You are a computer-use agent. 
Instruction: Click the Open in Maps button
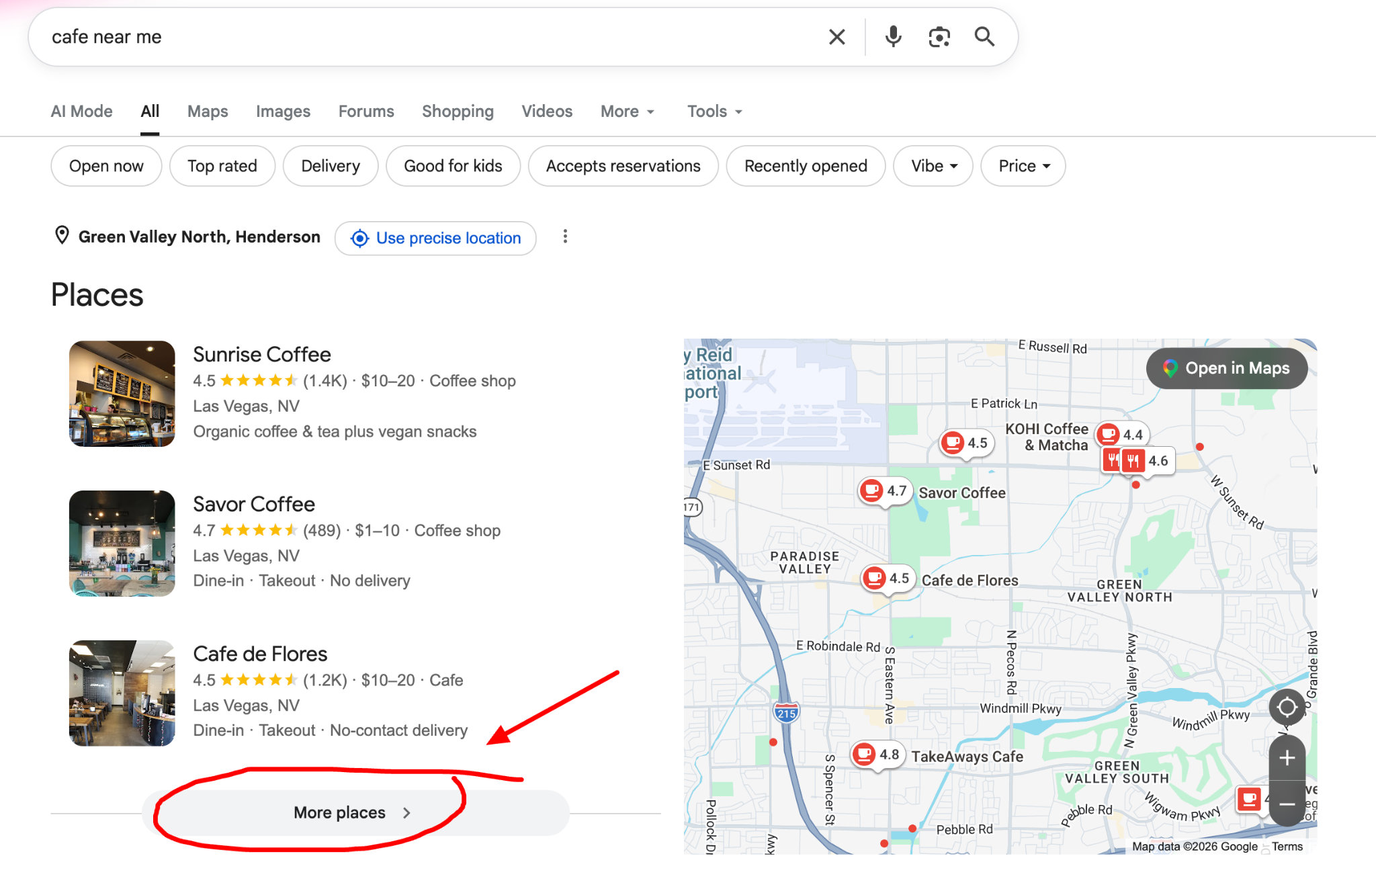1227,368
